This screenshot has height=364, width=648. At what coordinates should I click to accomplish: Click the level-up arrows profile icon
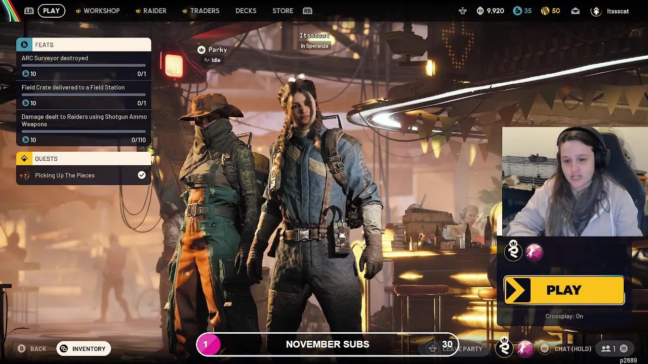[x=596, y=11]
